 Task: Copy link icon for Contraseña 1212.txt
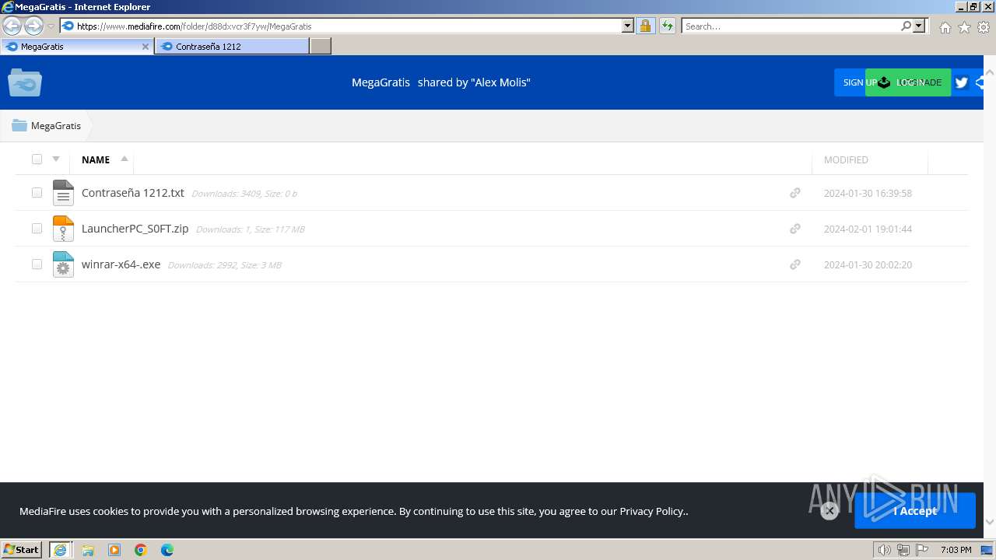coord(794,193)
